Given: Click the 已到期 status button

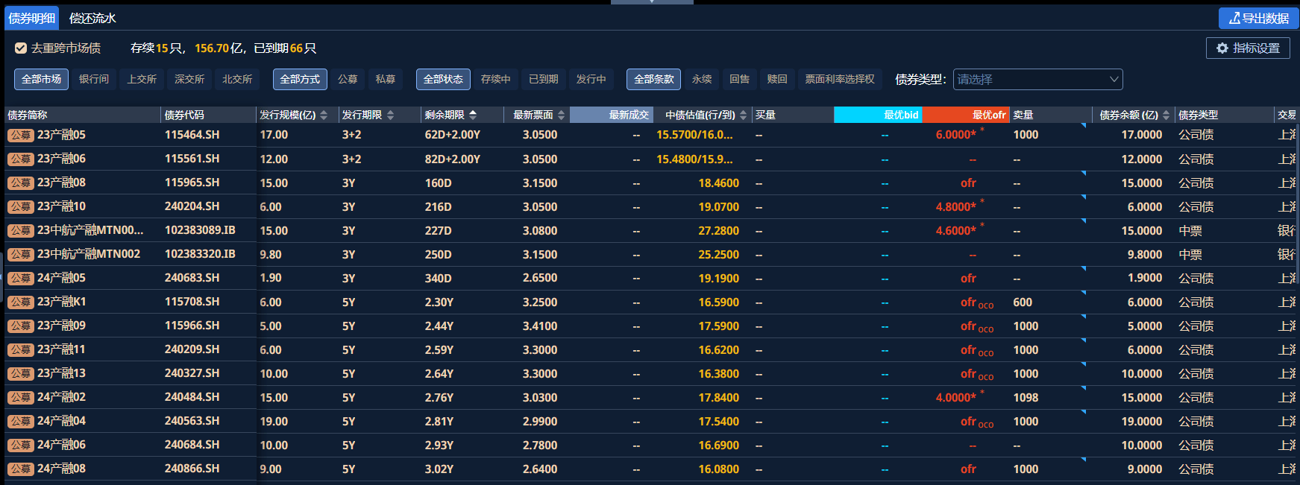Looking at the screenshot, I should pyautogui.click(x=543, y=79).
